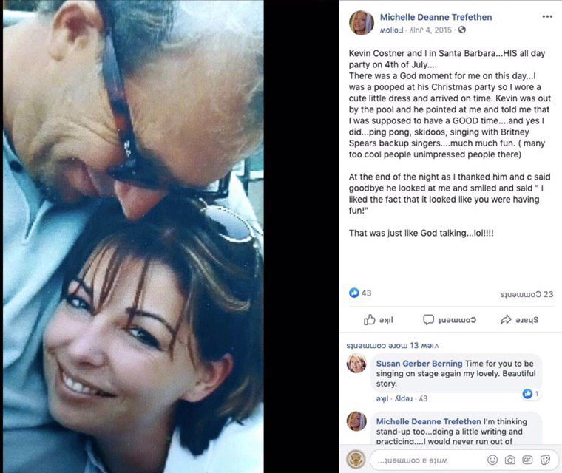
Task: Open the GIF picker in comment box
Action: (x=527, y=460)
